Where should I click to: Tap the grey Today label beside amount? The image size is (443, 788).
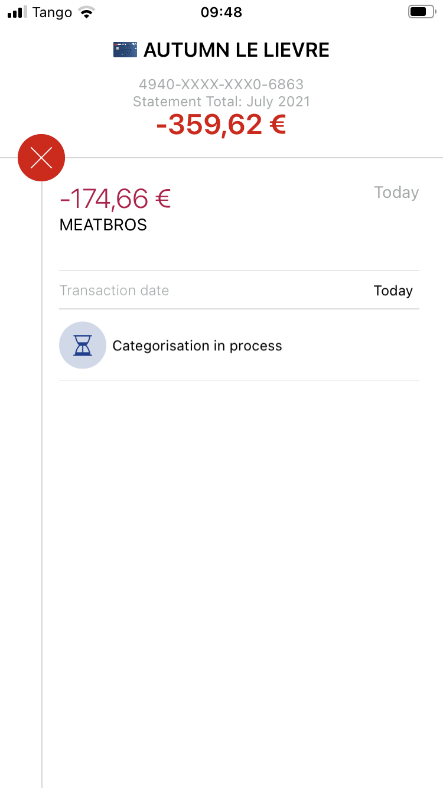coord(396,193)
